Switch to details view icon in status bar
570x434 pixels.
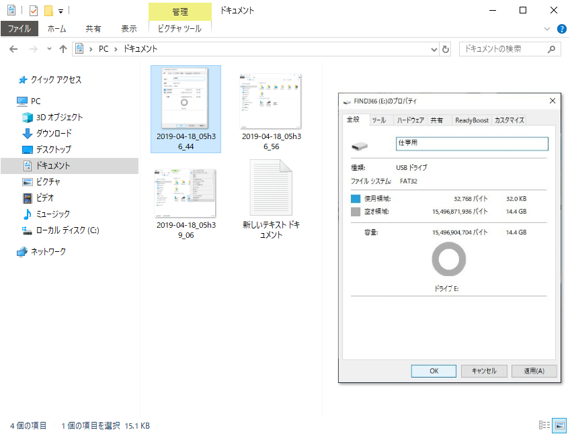pyautogui.click(x=544, y=425)
